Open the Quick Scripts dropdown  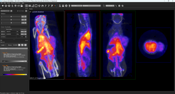click(110, 6)
